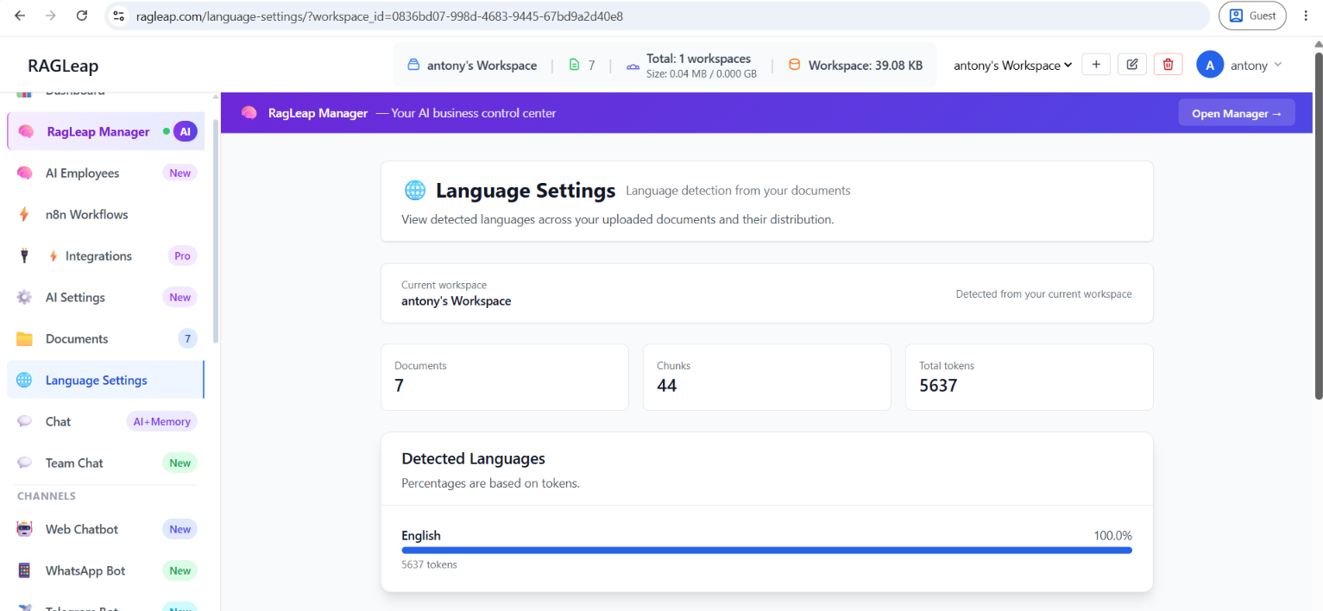Click the green document count icon
The image size is (1323, 611).
(x=575, y=65)
